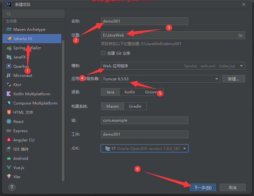Screen dimensions: 254x196
Task: Open the template dropdown showing Web application
Action: click(173, 66)
